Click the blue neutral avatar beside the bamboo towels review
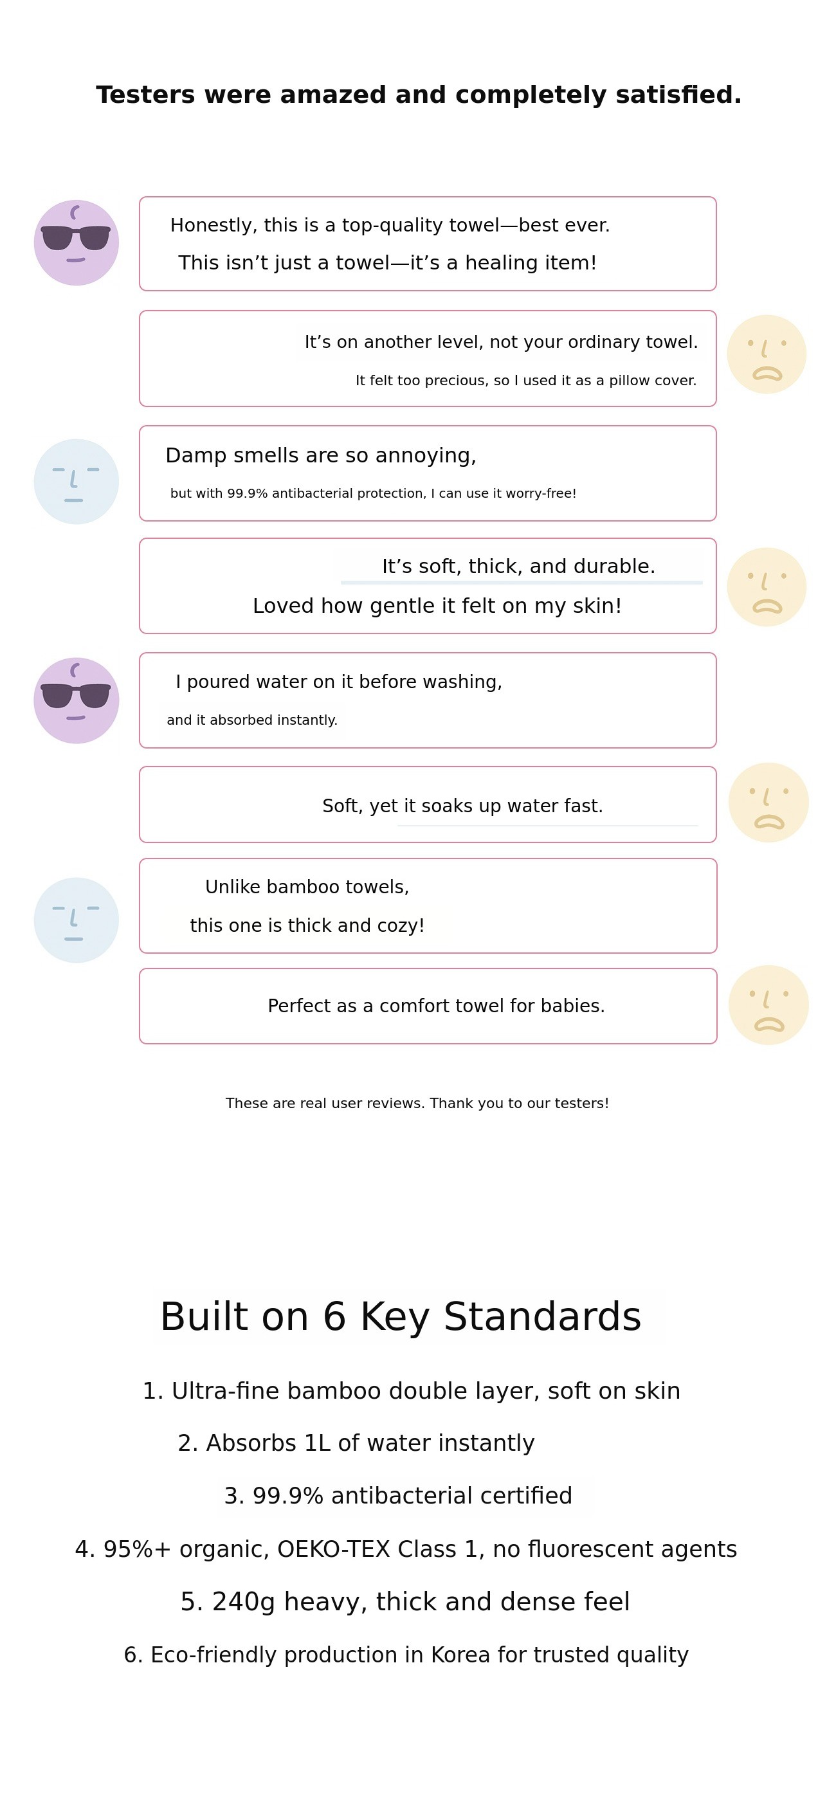Screen dimensions: 836x1800 (76, 920)
